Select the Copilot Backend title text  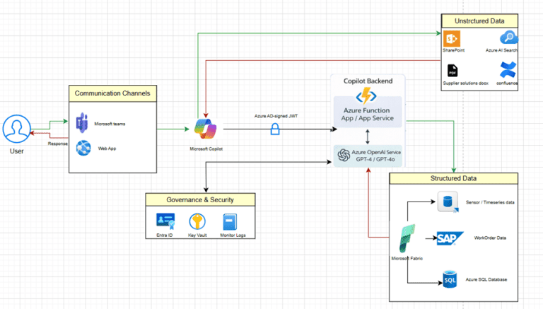pos(368,81)
